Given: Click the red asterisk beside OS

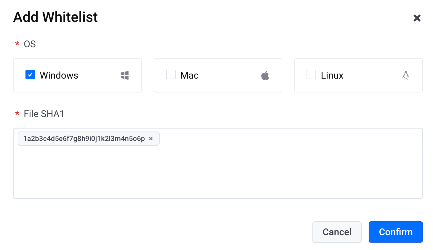Looking at the screenshot, I should coord(17,44).
